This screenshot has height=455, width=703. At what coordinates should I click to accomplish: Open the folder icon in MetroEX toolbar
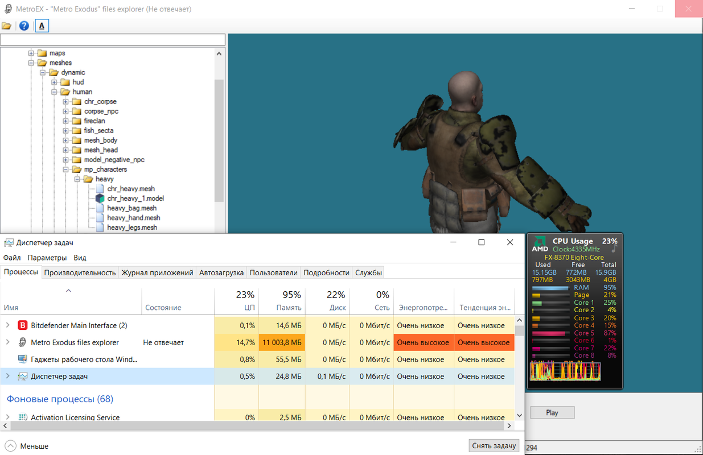[7, 26]
